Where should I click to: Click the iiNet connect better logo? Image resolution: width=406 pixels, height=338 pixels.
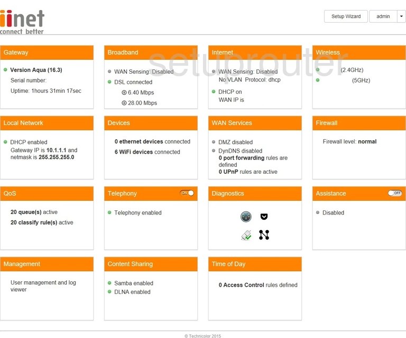click(22, 22)
